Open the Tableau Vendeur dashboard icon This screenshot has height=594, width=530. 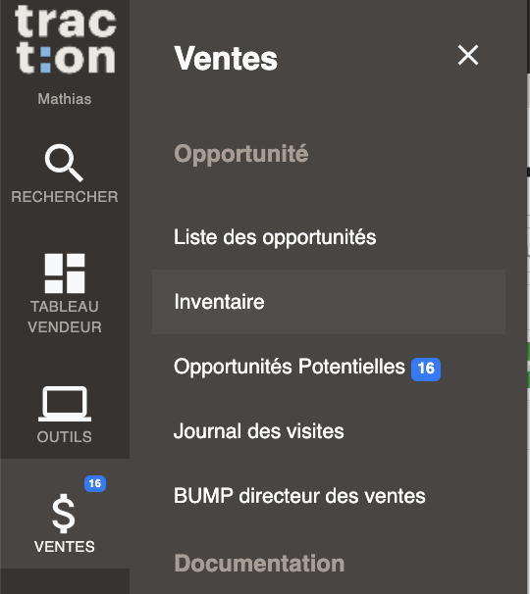65,273
